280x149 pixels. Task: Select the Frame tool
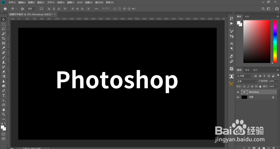coord(3,43)
